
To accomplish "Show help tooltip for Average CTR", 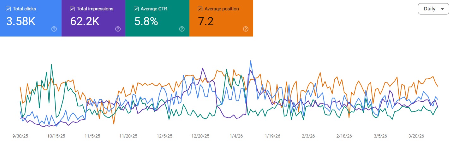I will pyautogui.click(x=182, y=29).
